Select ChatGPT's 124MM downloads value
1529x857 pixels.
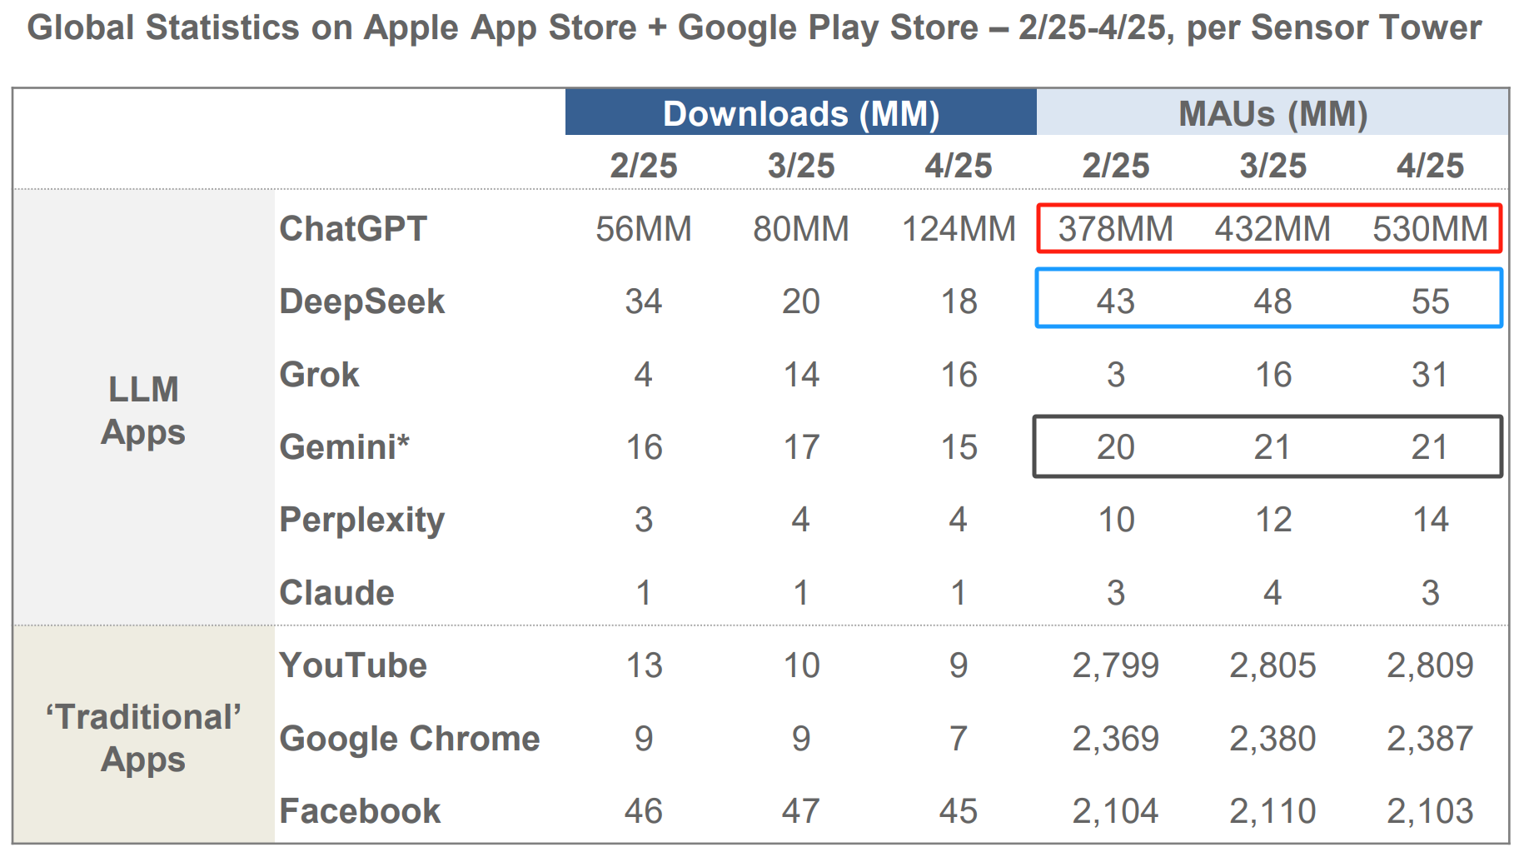[x=959, y=229]
